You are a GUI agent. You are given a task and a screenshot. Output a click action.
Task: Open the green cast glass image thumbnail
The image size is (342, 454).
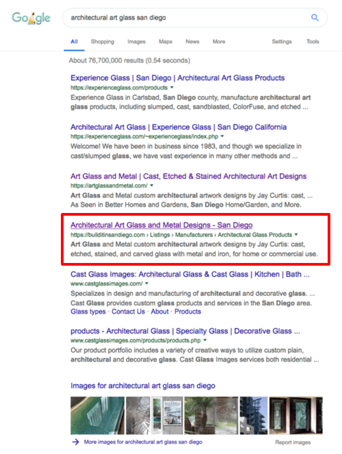click(x=97, y=416)
